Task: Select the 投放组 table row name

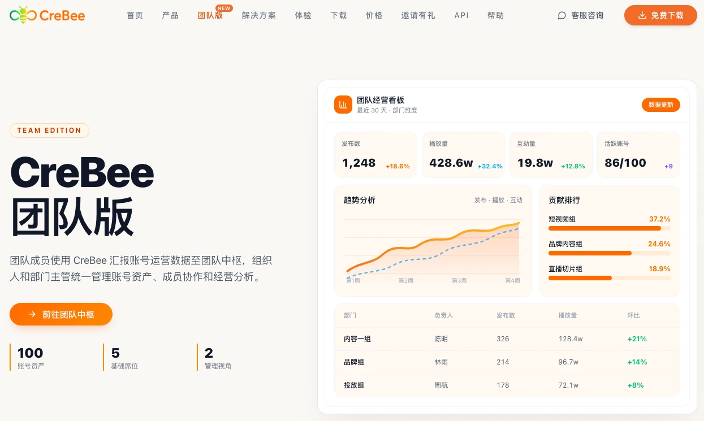Action: [x=354, y=385]
